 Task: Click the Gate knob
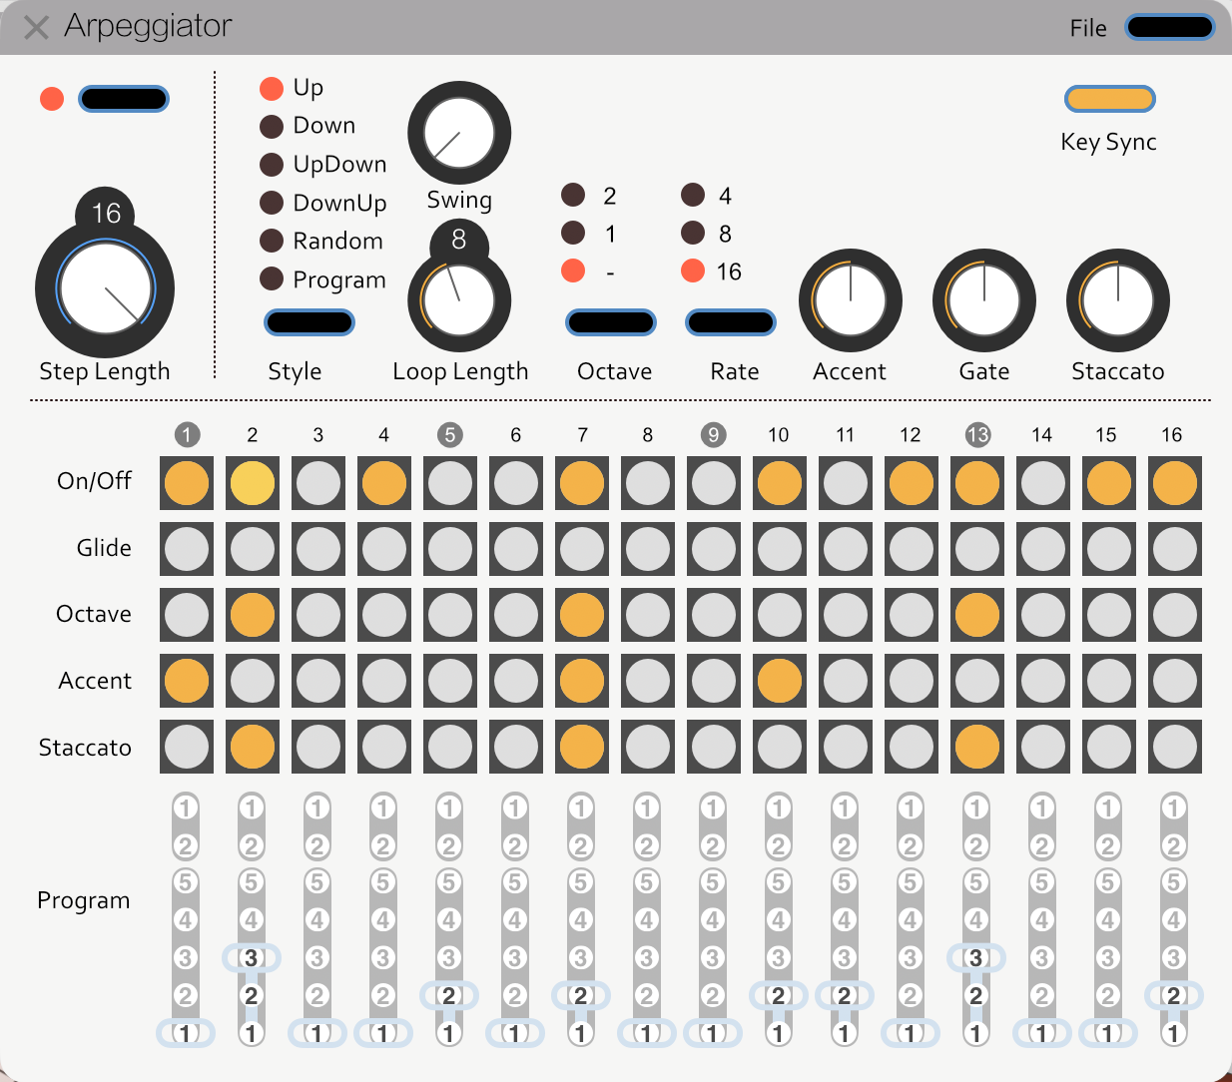pos(984,300)
